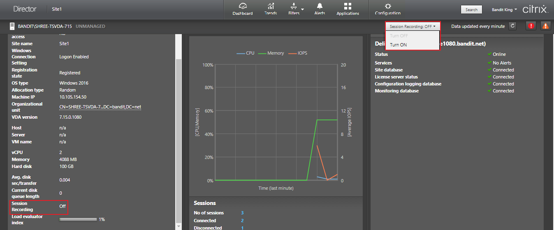Click the Citrix logo
Image resolution: width=554 pixels, height=230 pixels.
535,9
